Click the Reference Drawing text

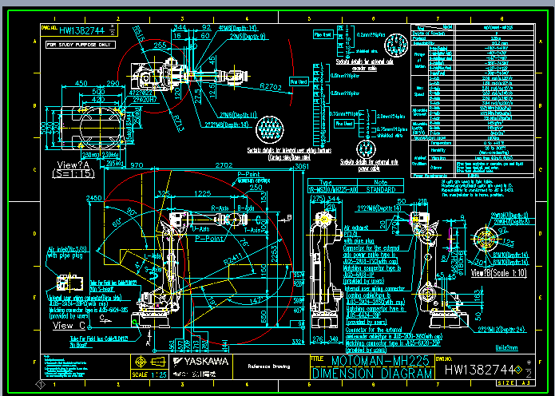(268, 366)
